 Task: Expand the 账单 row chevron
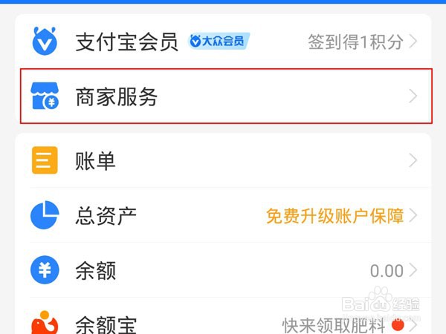(x=413, y=160)
